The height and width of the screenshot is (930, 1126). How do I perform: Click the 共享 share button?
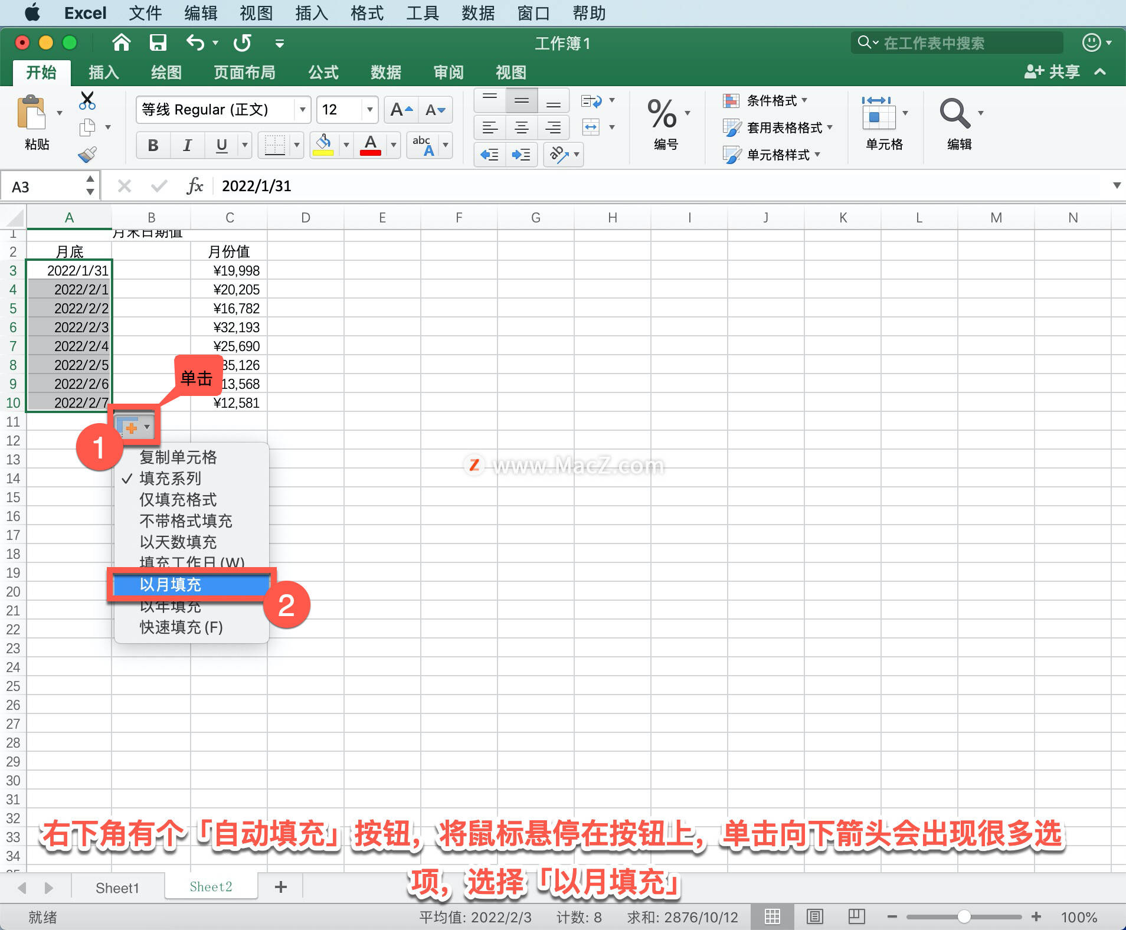[1054, 71]
